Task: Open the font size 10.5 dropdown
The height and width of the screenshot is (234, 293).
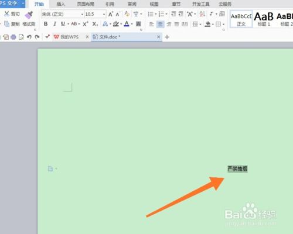Action: 104,14
